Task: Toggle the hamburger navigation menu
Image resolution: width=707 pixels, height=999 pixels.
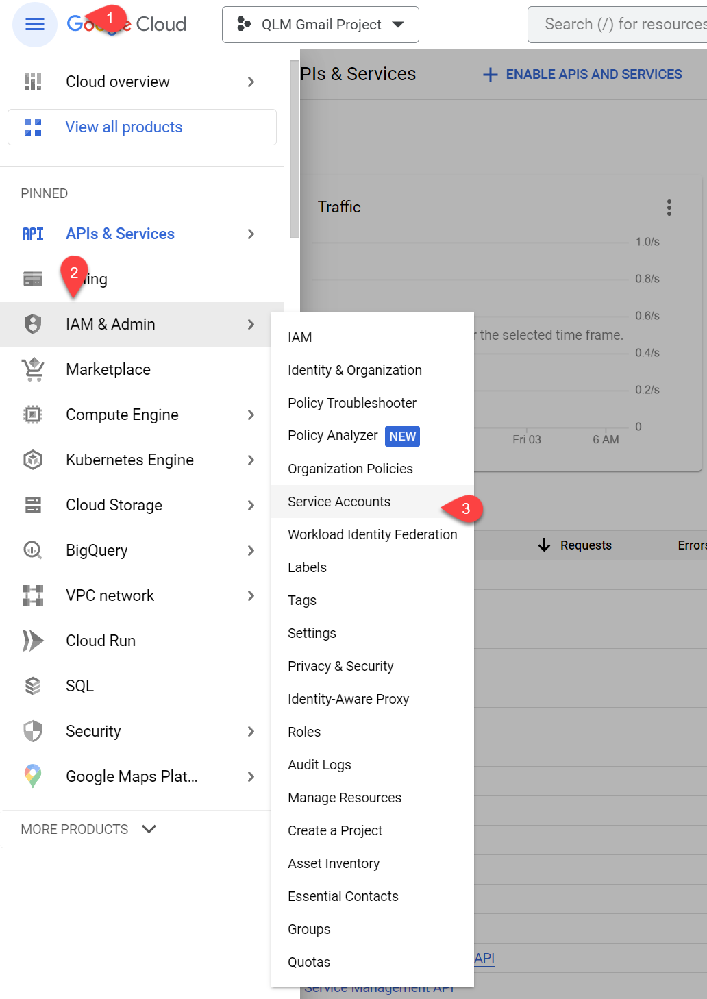Action: click(x=34, y=25)
